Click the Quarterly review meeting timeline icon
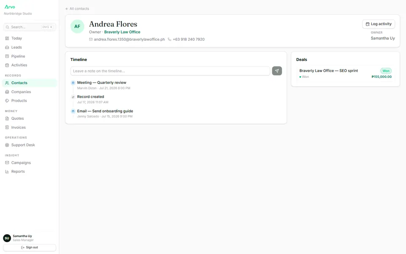 click(x=73, y=83)
